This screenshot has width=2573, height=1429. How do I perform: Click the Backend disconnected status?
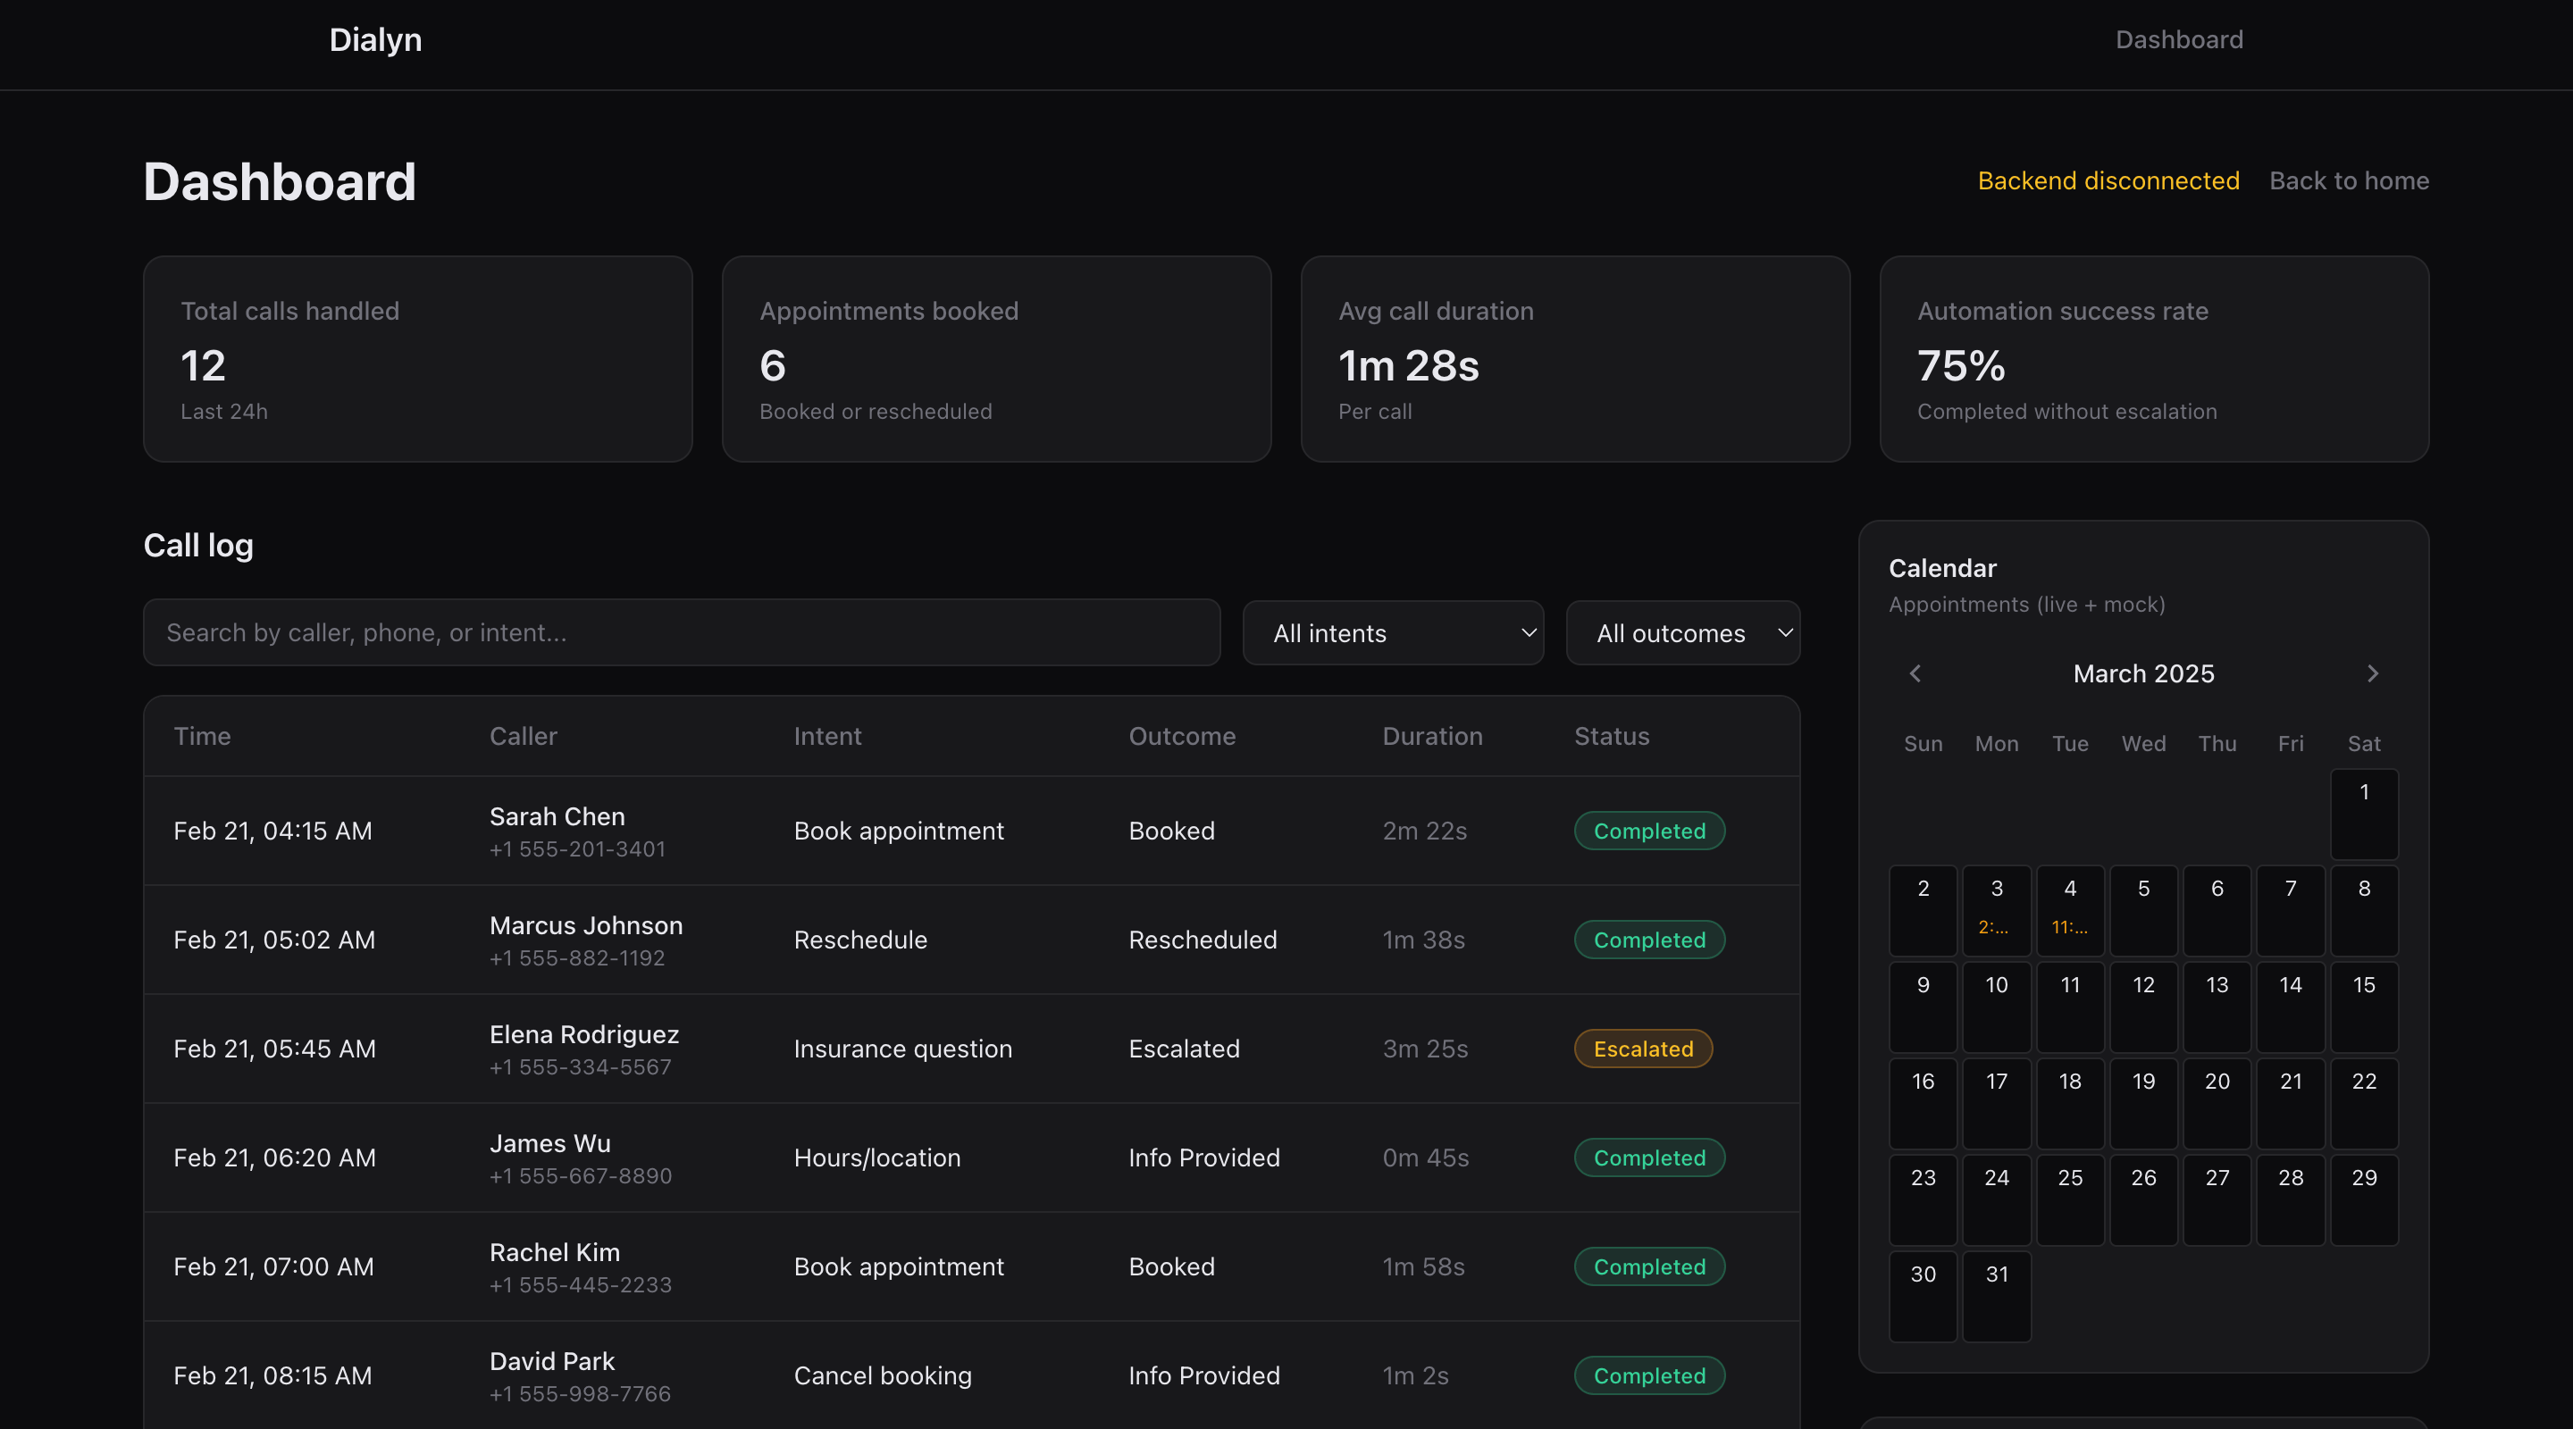(x=2108, y=180)
